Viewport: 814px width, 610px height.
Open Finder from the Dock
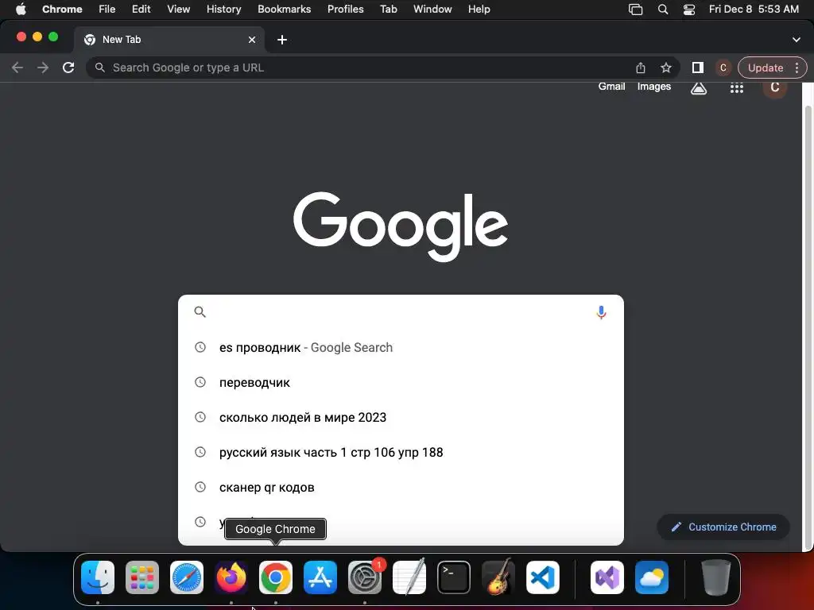98,577
